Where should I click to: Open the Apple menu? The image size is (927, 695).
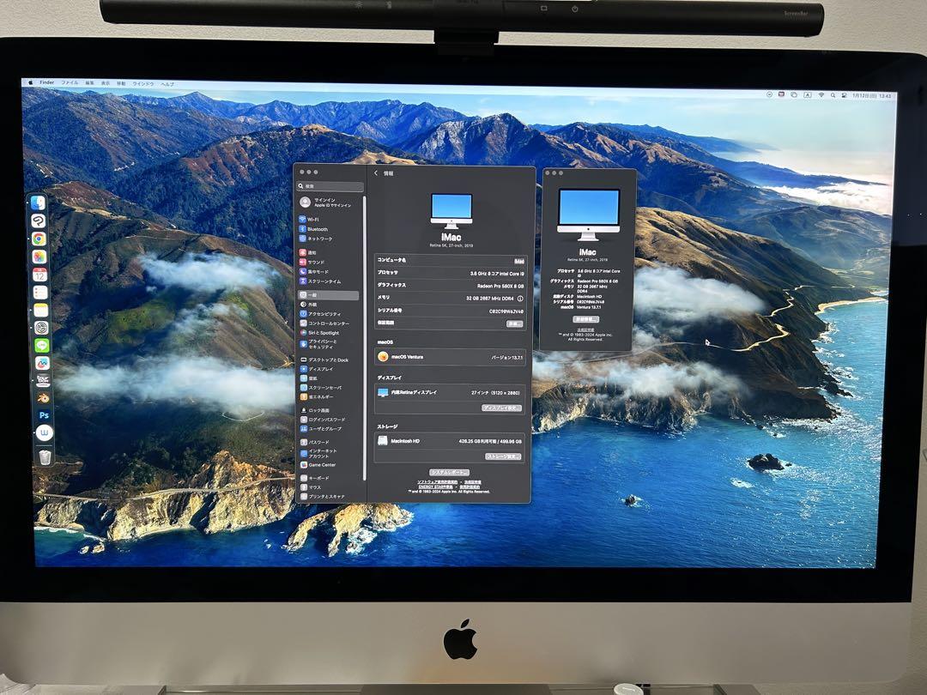tap(31, 82)
